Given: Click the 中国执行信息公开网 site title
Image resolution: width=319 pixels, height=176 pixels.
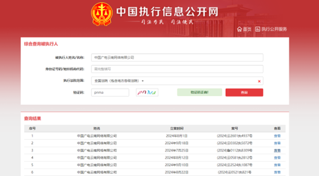Looking at the screenshot, I should pyautogui.click(x=167, y=12).
